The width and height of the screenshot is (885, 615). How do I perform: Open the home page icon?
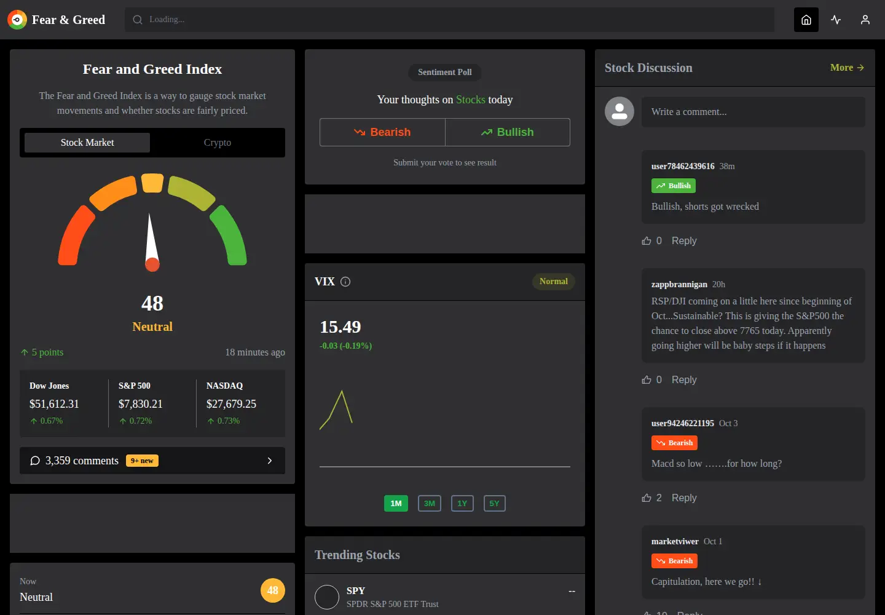pos(806,20)
